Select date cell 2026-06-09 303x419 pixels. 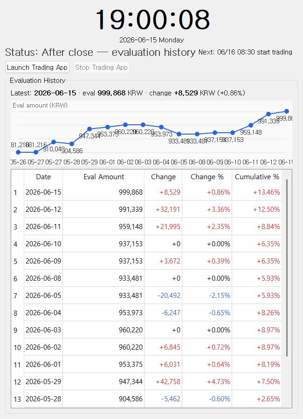[x=43, y=261]
